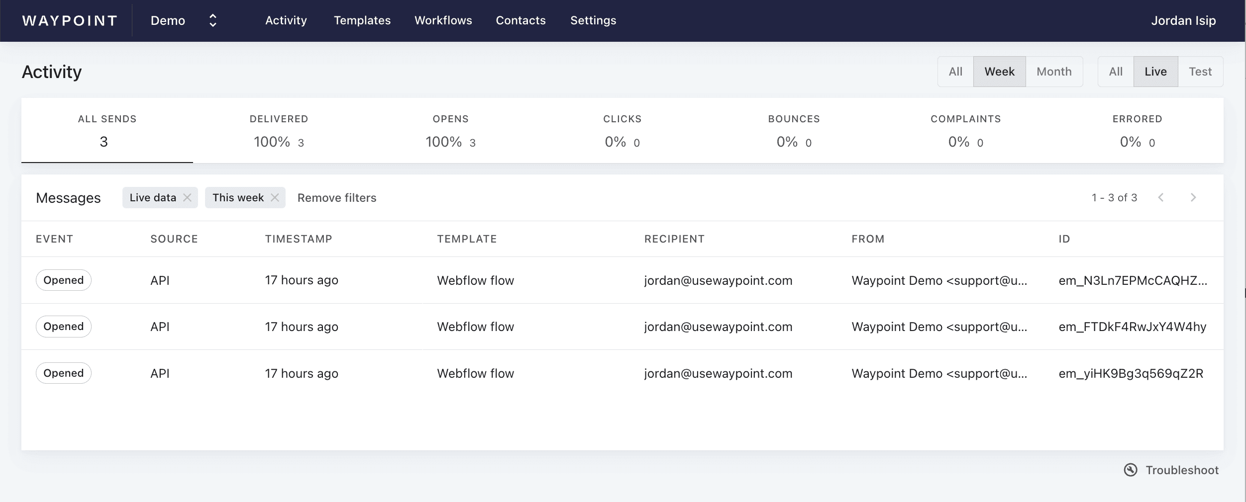Click the EVENT column header
The width and height of the screenshot is (1246, 502).
point(54,239)
